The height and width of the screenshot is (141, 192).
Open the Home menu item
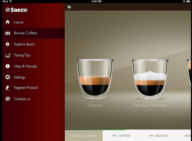point(33,22)
